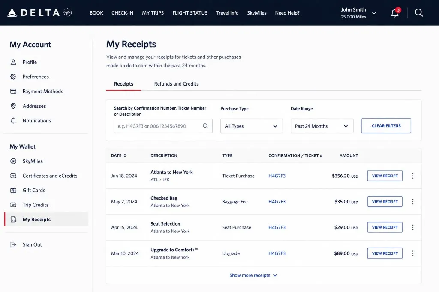Open the BOOK menu

point(96,13)
